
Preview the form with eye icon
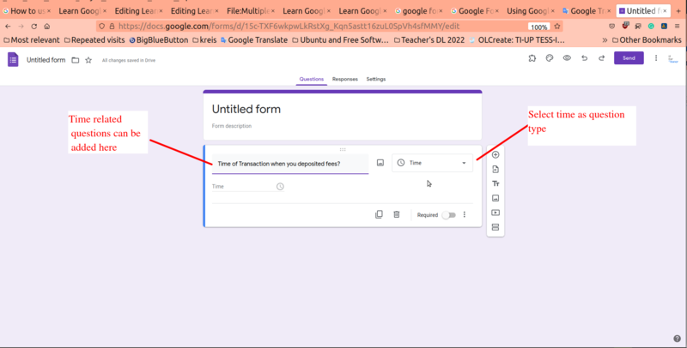(567, 58)
